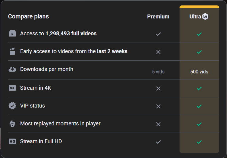Click Premium X mark for early access
The height and width of the screenshot is (158, 227).
pos(158,52)
